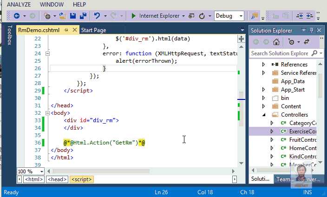Click the Home icon in Solution Explorer
The image size is (327, 197).
[x=276, y=42]
